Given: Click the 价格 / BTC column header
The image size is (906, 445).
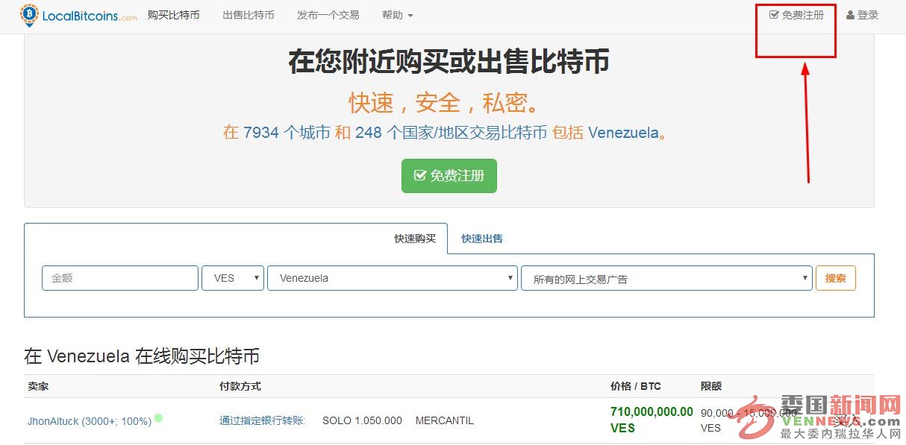Looking at the screenshot, I should pos(636,386).
